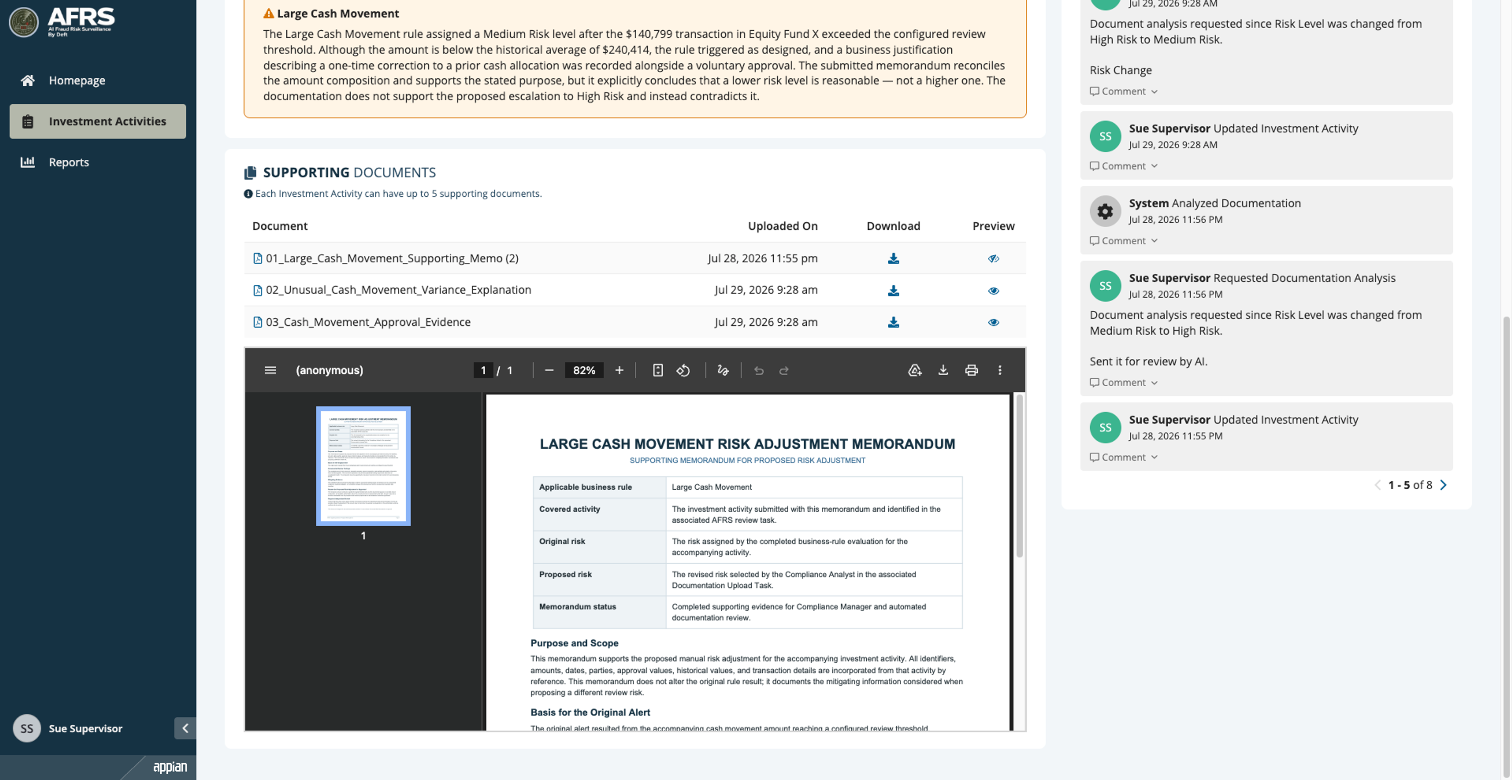Image resolution: width=1512 pixels, height=780 pixels.
Task: Expand Comment under the 9:28 AM Updated Investment Activity
Action: coord(1123,166)
